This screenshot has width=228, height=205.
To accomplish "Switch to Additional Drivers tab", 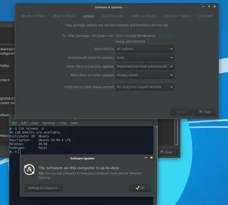I will point(144,16).
